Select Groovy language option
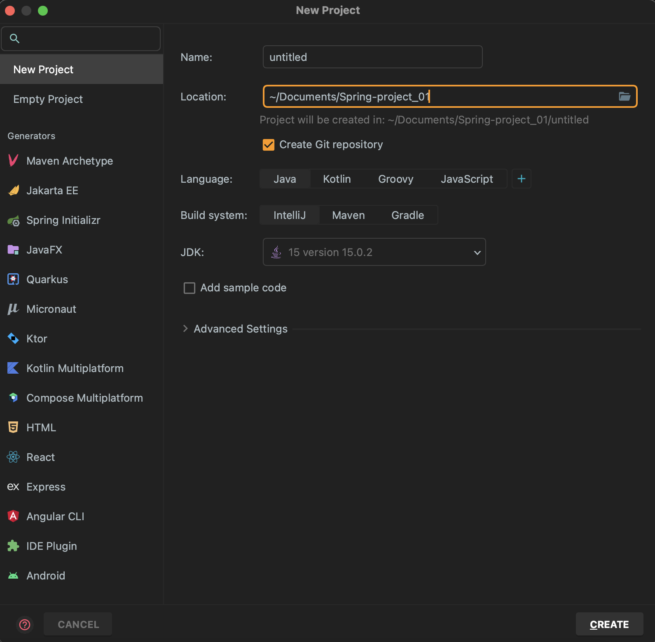 point(396,179)
